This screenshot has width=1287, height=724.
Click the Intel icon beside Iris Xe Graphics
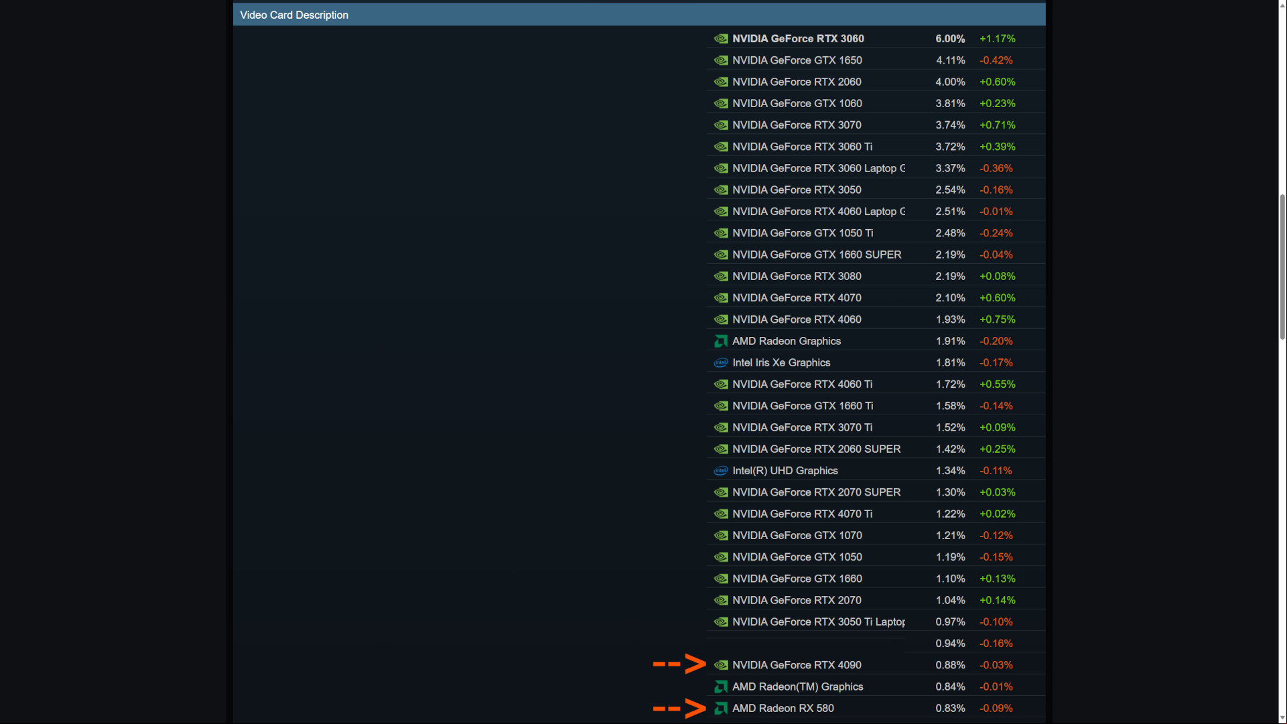coord(721,362)
